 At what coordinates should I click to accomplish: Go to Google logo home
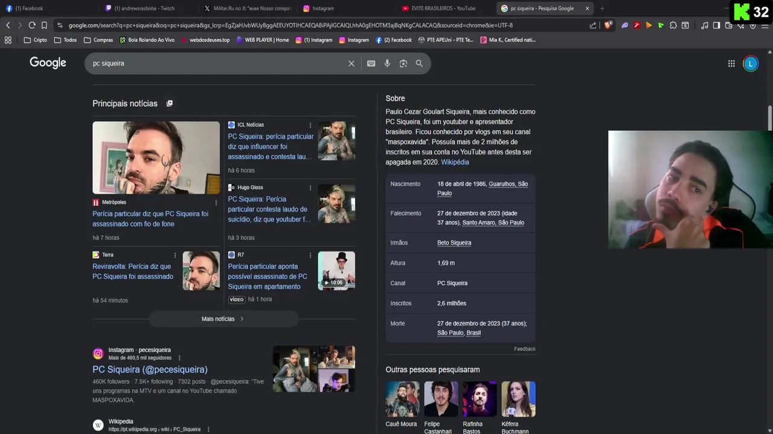point(48,63)
